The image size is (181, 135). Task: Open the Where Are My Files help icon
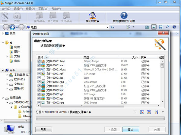coord(124,17)
